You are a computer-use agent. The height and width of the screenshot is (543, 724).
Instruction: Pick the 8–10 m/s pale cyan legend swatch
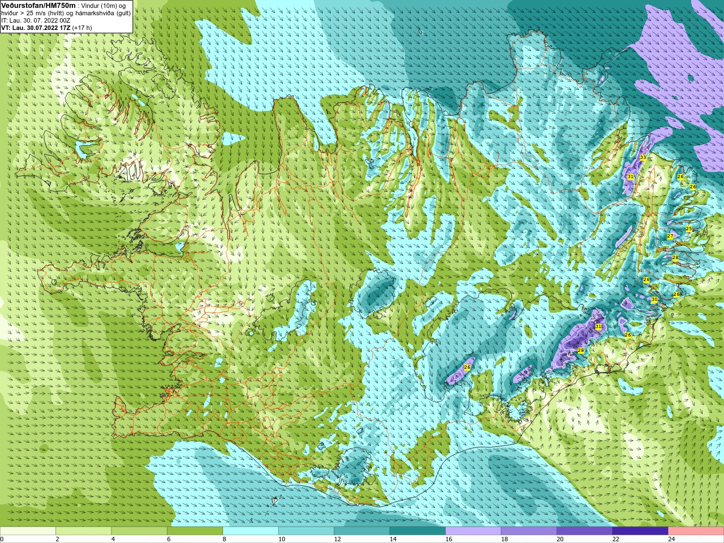click(251, 531)
